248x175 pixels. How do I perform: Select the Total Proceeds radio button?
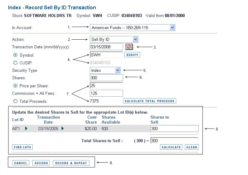tap(15, 101)
